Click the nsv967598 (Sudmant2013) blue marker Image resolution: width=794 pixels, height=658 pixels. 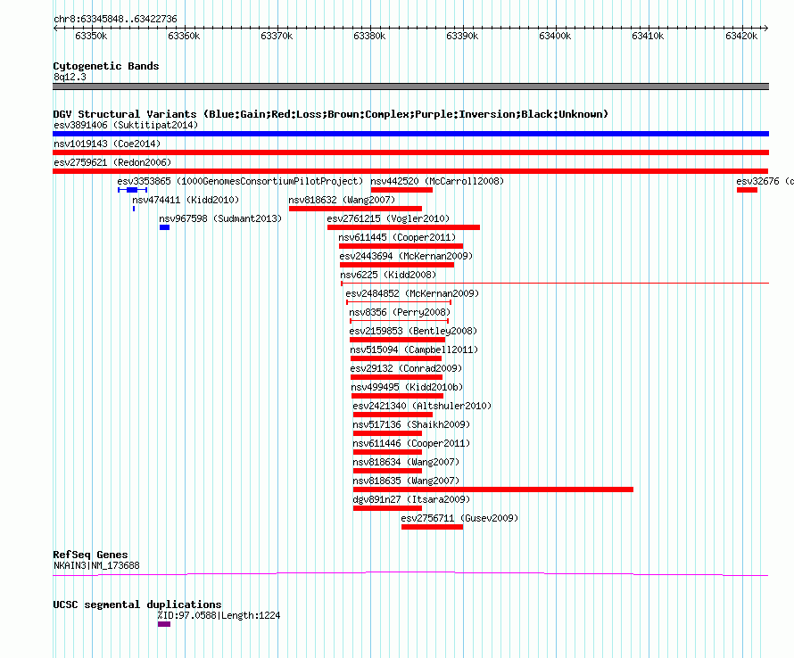[164, 227]
